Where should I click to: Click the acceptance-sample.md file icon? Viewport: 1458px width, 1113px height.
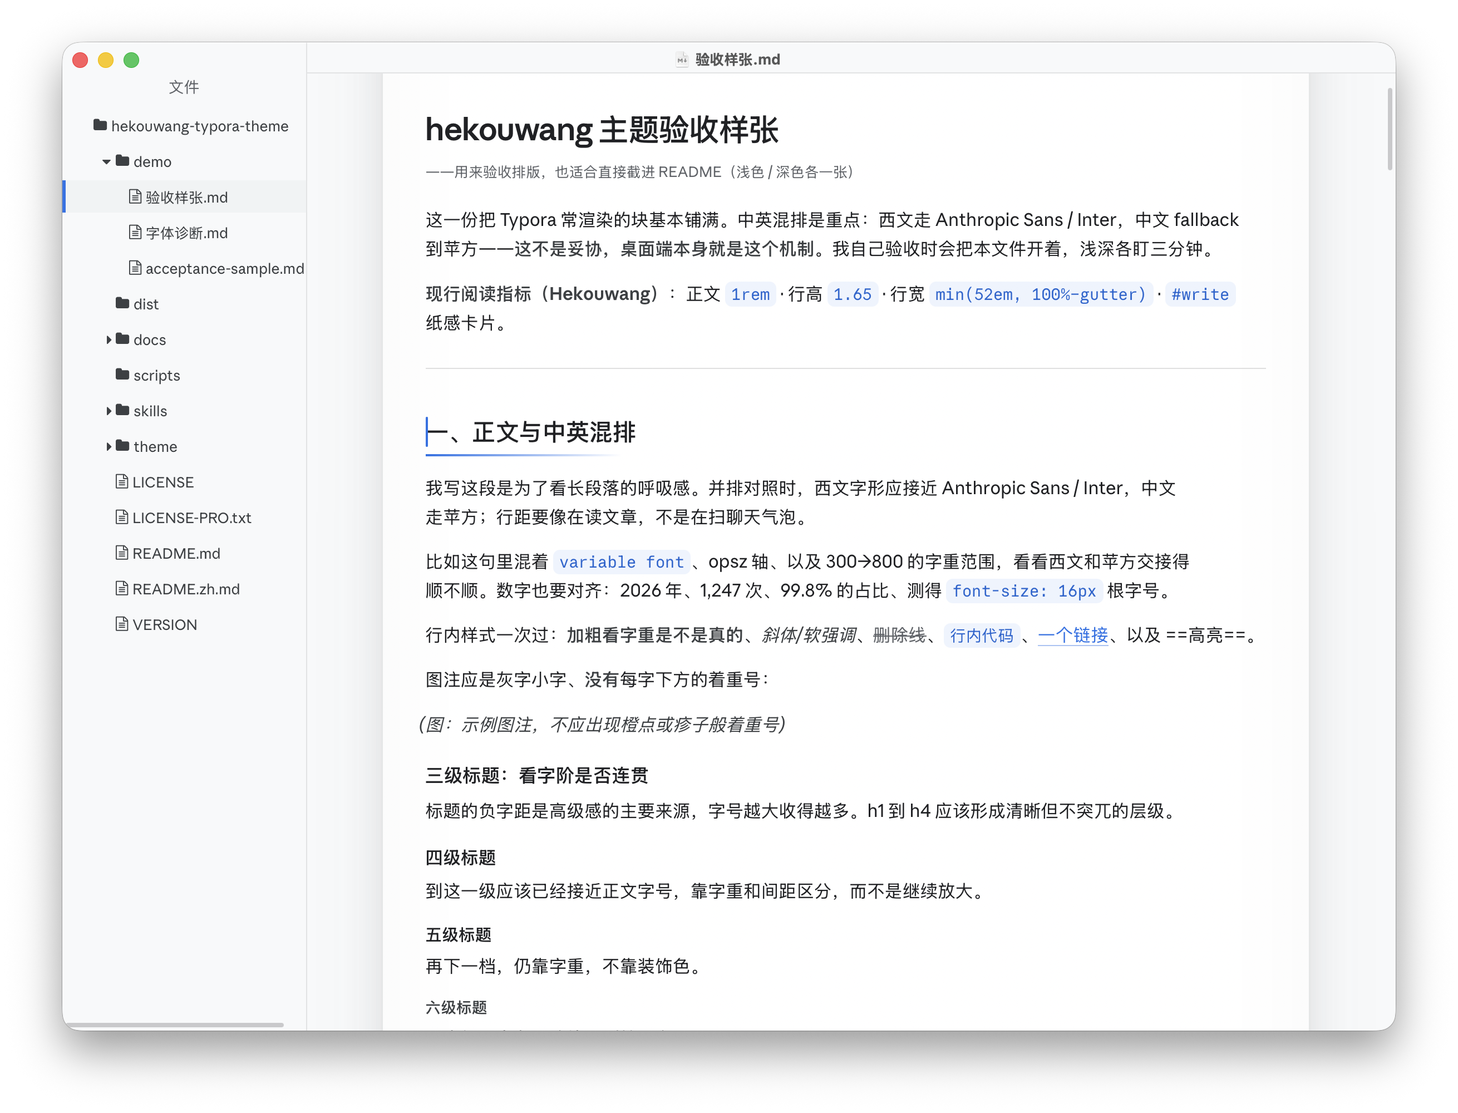coord(135,268)
